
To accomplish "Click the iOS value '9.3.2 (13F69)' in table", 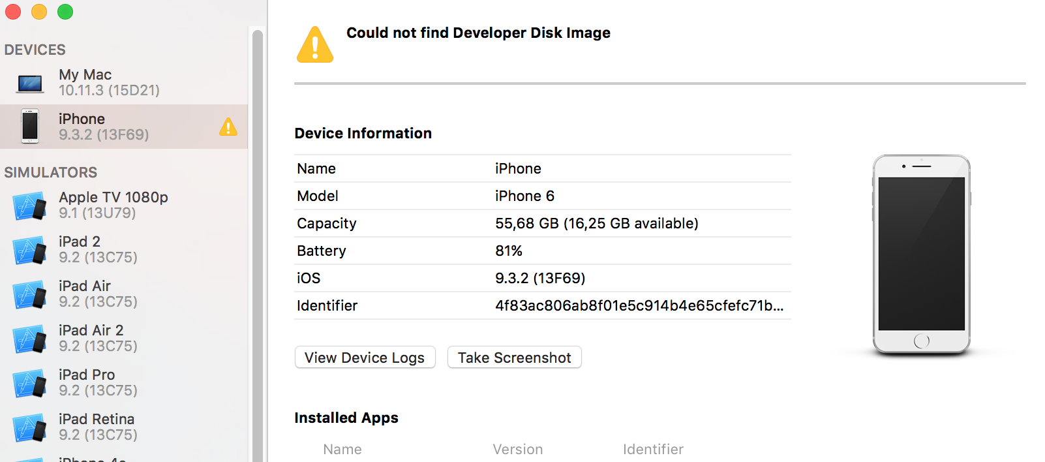I will pyautogui.click(x=540, y=278).
